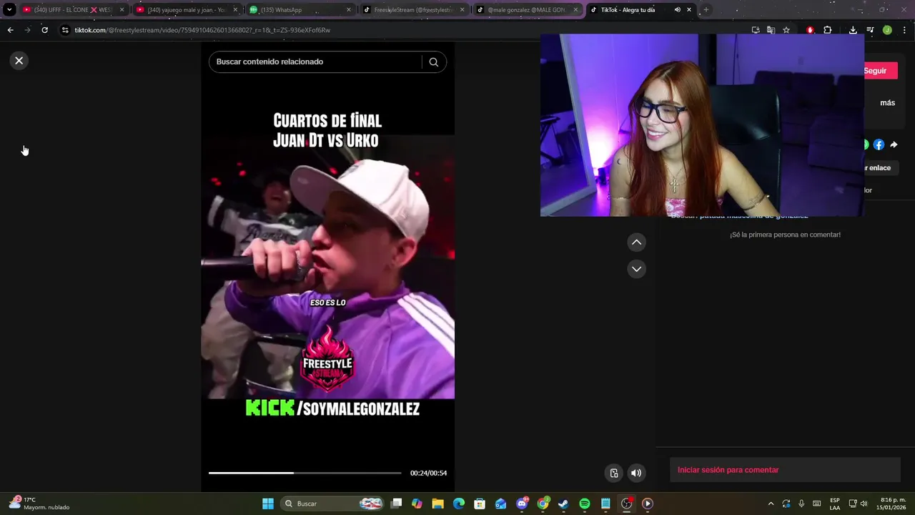The height and width of the screenshot is (515, 915).
Task: Toggle auto-scroll icon beside volume button
Action: 613,473
